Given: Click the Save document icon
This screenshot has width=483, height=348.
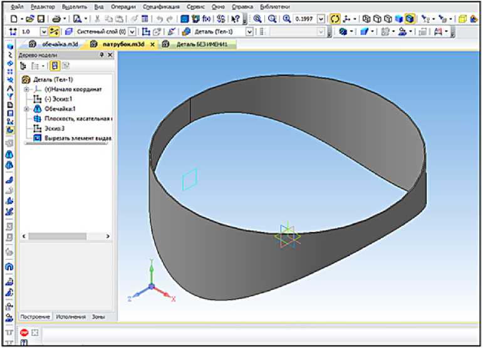Looking at the screenshot, I should pyautogui.click(x=41, y=19).
